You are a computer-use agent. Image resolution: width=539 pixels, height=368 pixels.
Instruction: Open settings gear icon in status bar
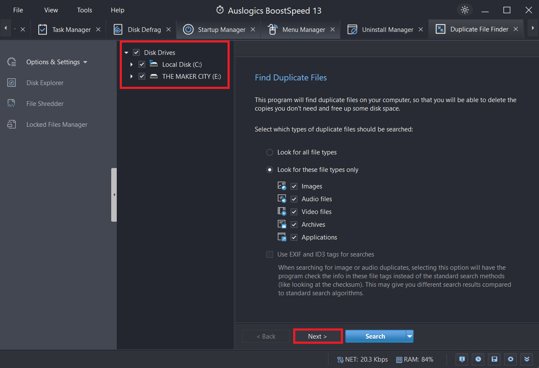[x=510, y=359]
